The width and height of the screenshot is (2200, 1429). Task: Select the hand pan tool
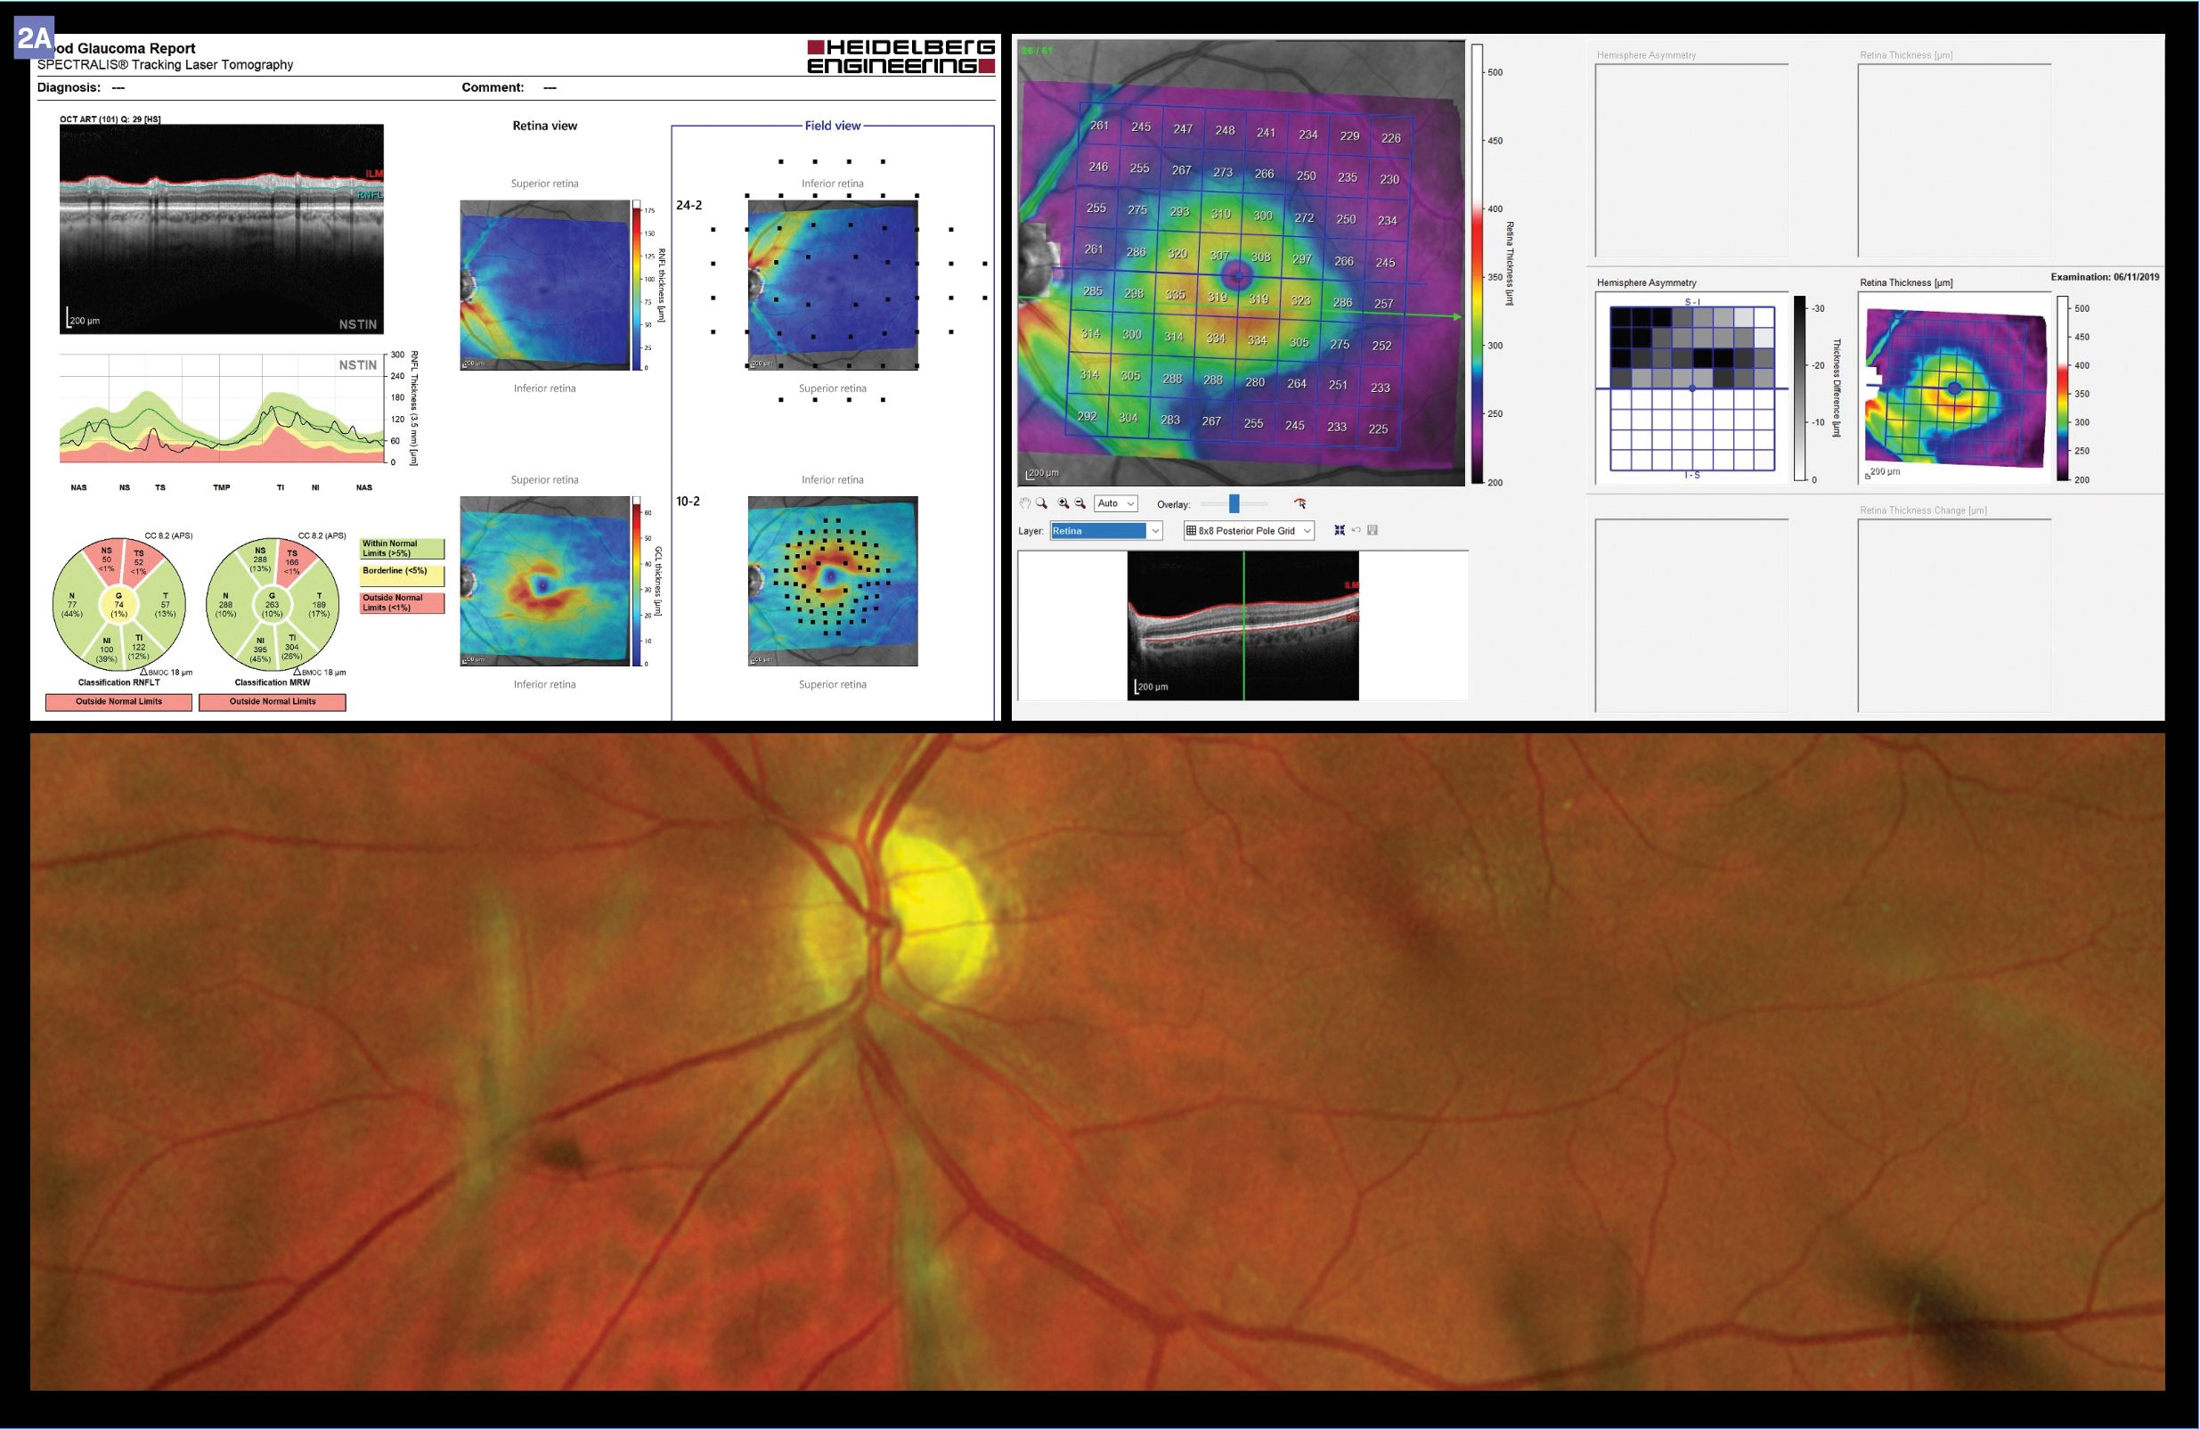1025,503
